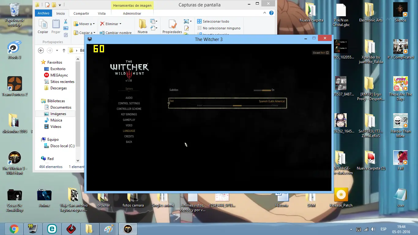Viewport: 418px width, 235px height.
Task: Open Explorer Help question mark icon
Action: pyautogui.click(x=271, y=13)
